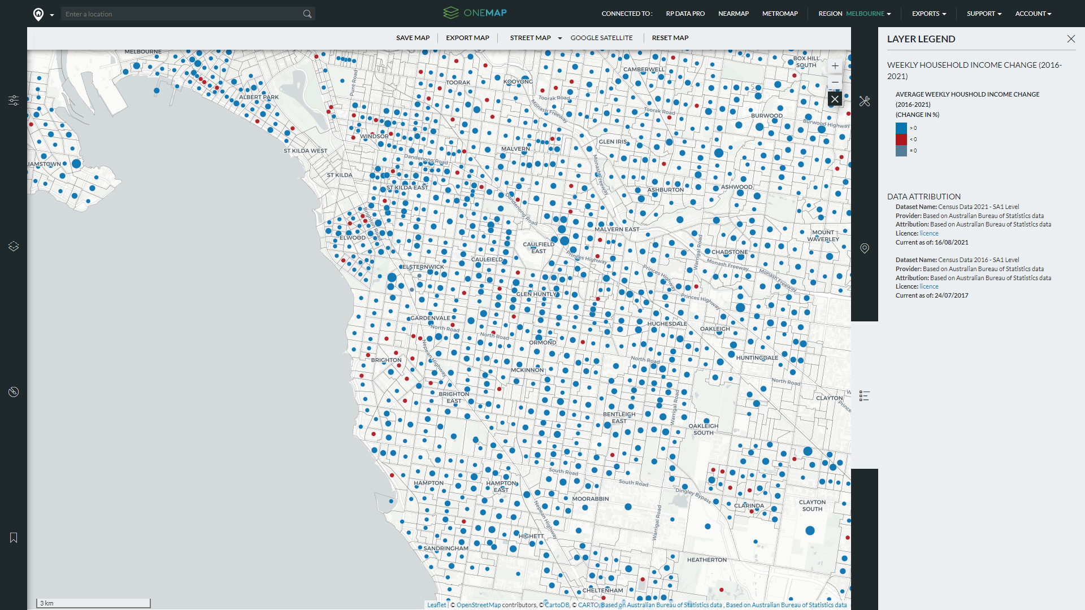Open the STREET MAP style dropdown arrow
This screenshot has height=610, width=1085.
559,38
